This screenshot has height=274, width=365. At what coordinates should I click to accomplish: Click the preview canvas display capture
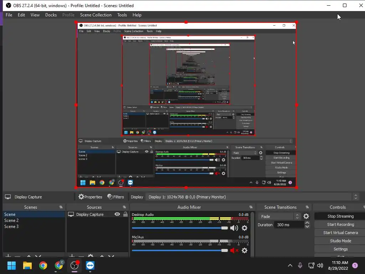(186, 105)
